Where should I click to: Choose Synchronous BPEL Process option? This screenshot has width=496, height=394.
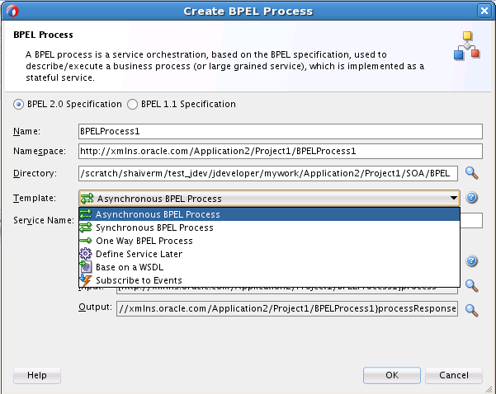(x=269, y=227)
